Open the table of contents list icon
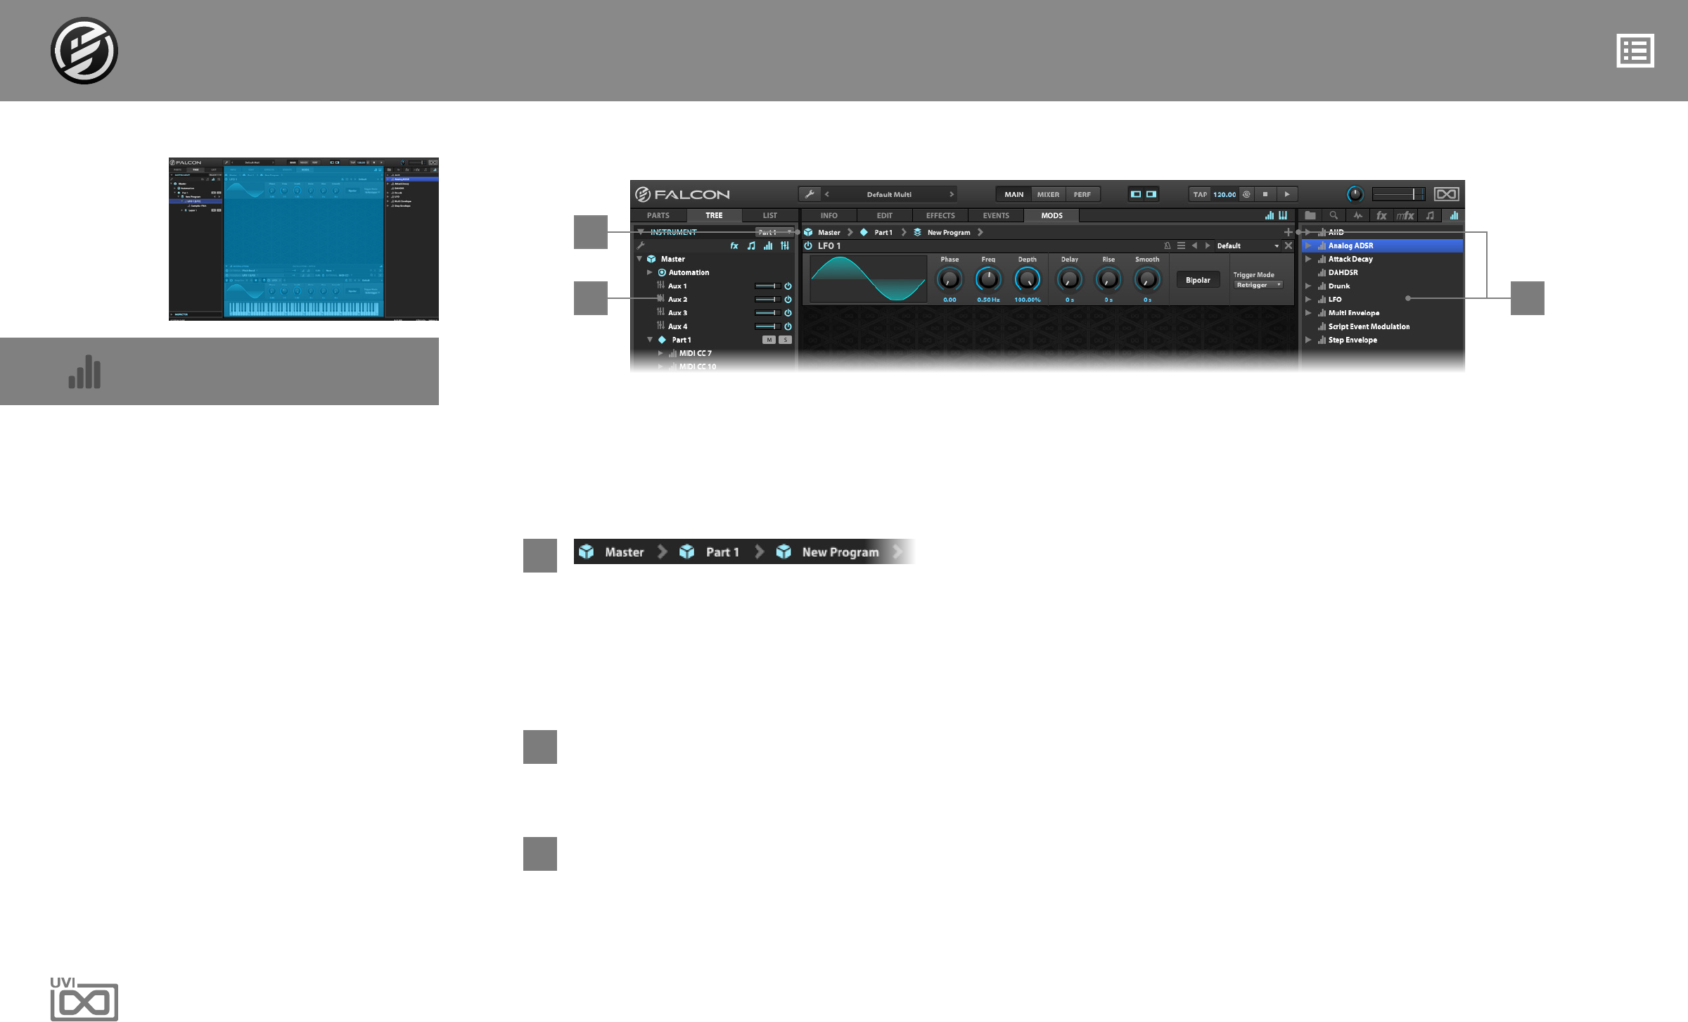1688x1022 pixels. [x=1635, y=51]
